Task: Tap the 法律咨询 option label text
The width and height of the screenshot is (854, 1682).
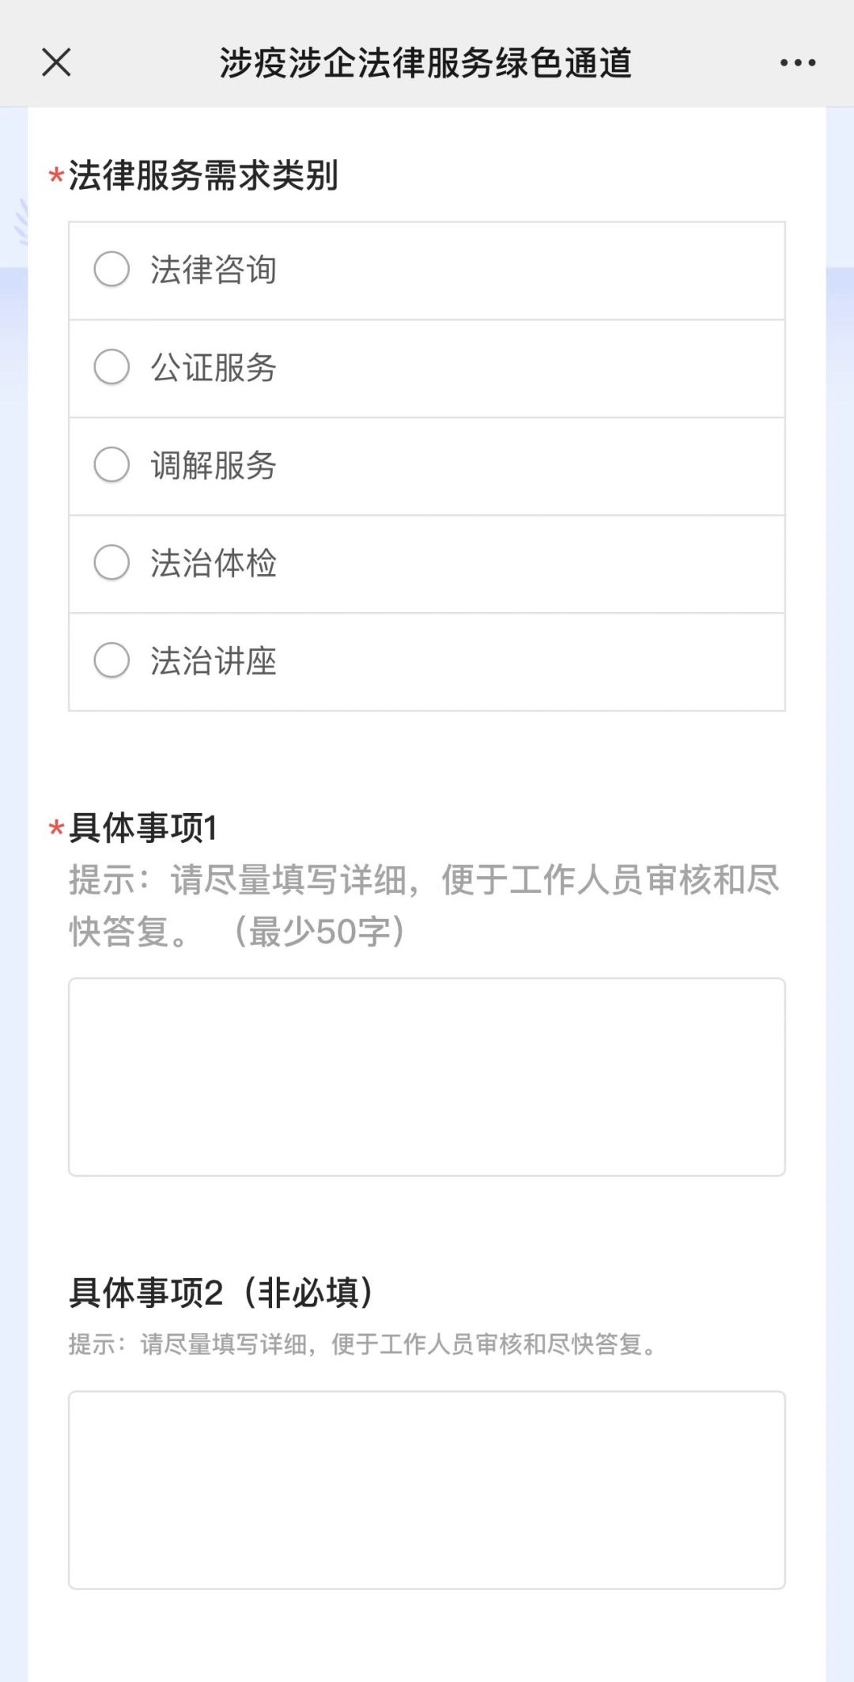Action: 213,270
